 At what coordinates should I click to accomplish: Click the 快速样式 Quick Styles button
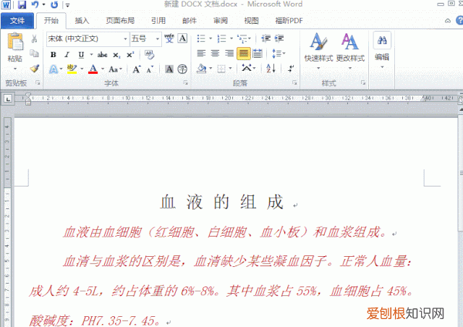318,51
